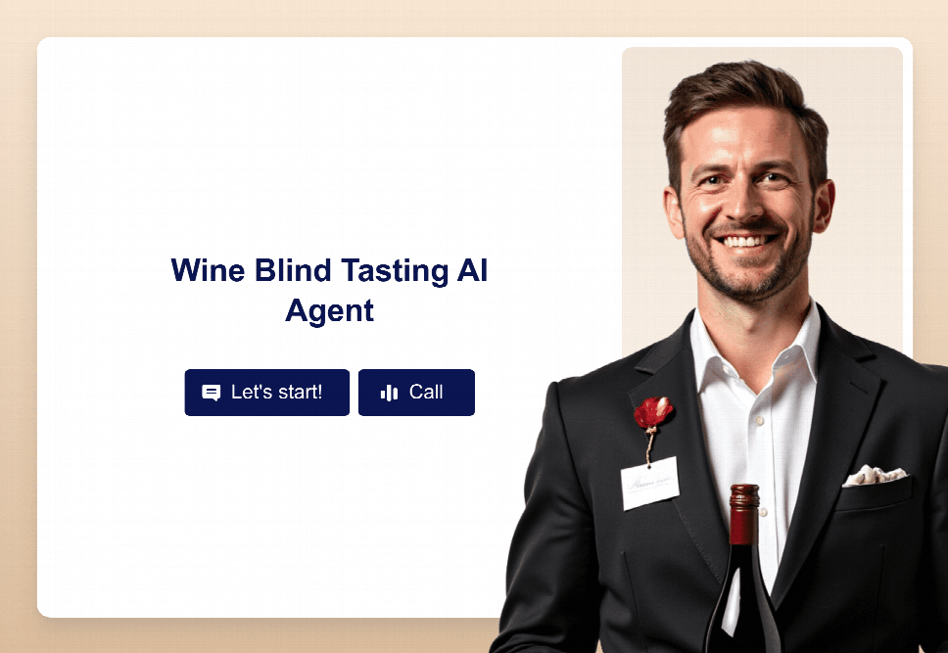
Task: Click the red wax seal on the lapel
Action: coord(653,412)
